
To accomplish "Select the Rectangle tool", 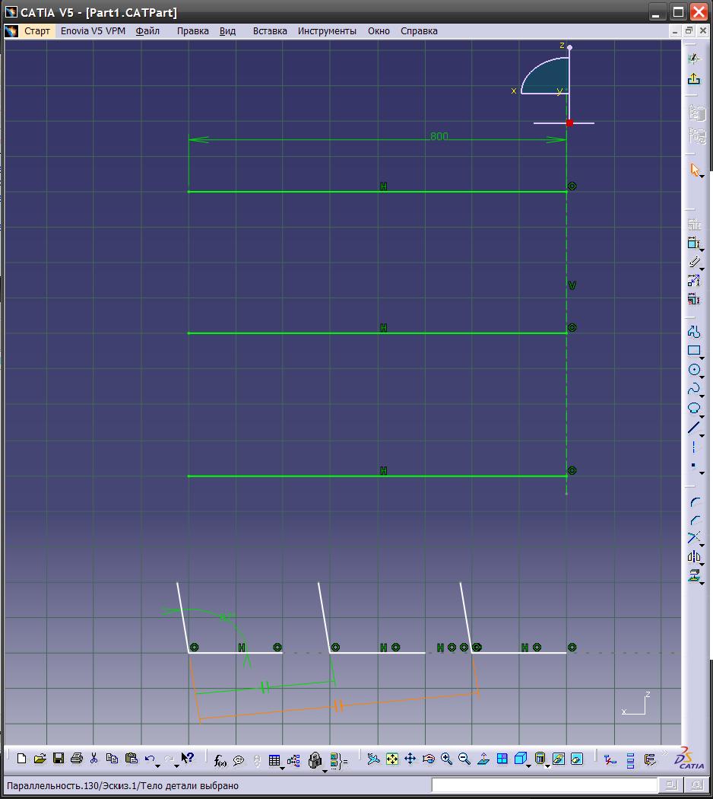I will pyautogui.click(x=694, y=351).
